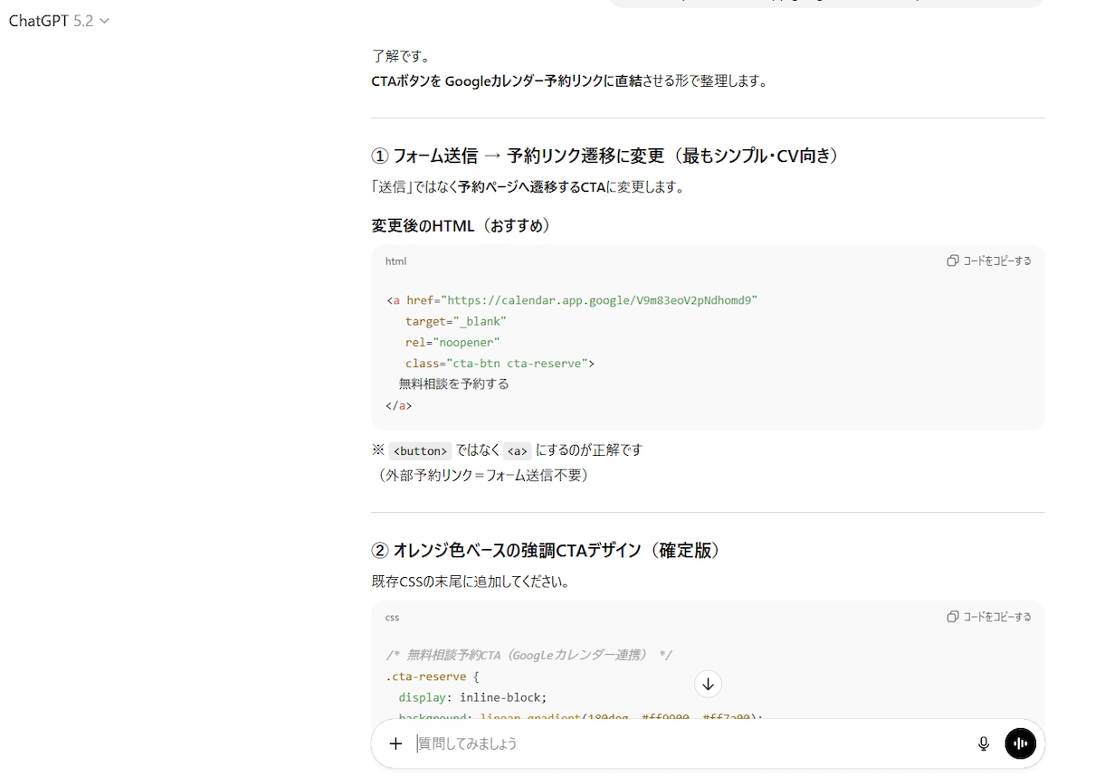Click the rel="noopener" code line
This screenshot has width=1104, height=776.
452,342
